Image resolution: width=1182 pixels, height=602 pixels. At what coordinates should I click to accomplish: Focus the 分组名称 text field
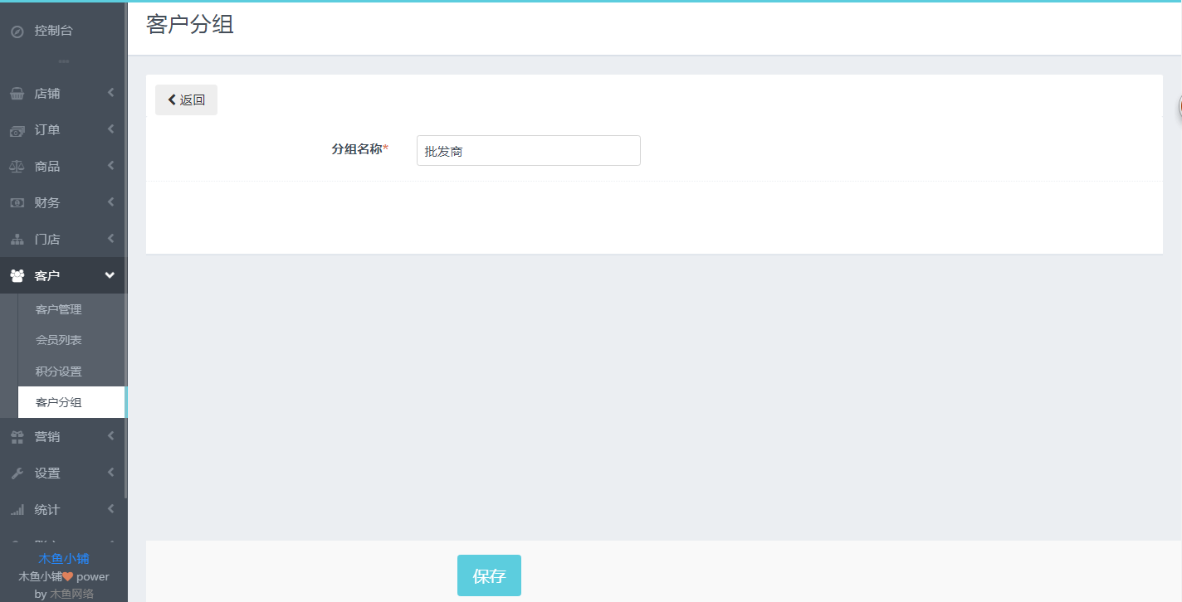coord(528,151)
